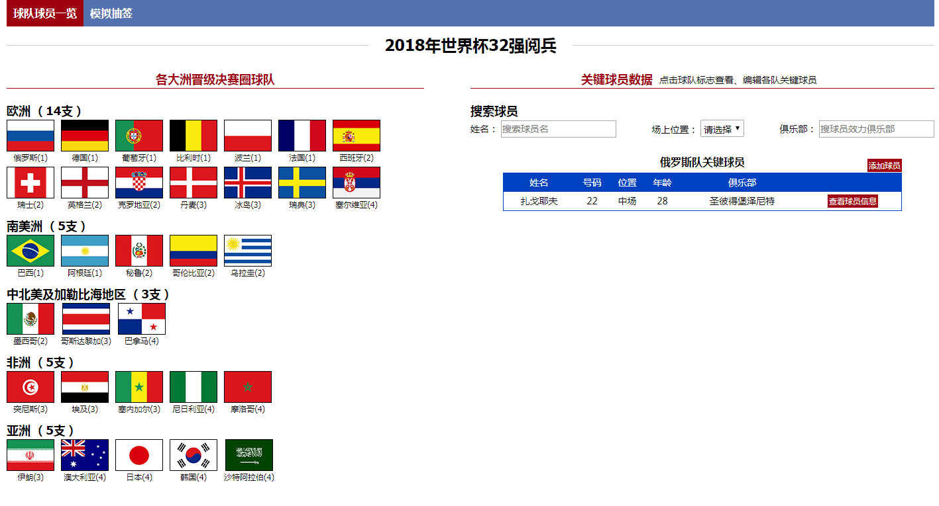The image size is (939, 506).
Task: Select the France flag
Action: point(302,136)
